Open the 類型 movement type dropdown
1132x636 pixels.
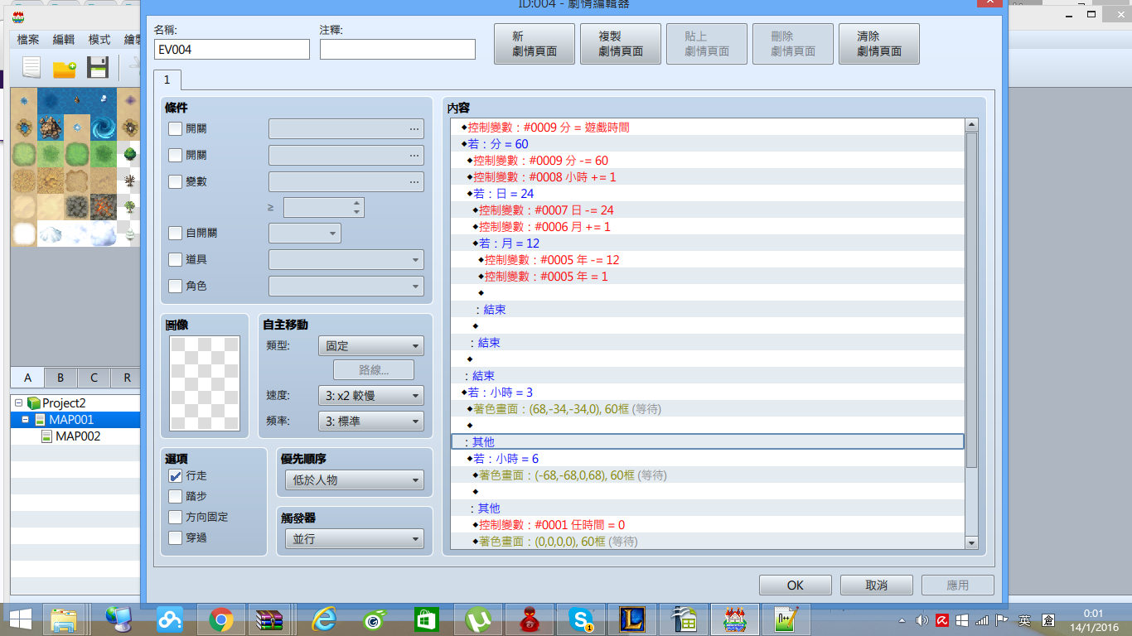(x=370, y=346)
